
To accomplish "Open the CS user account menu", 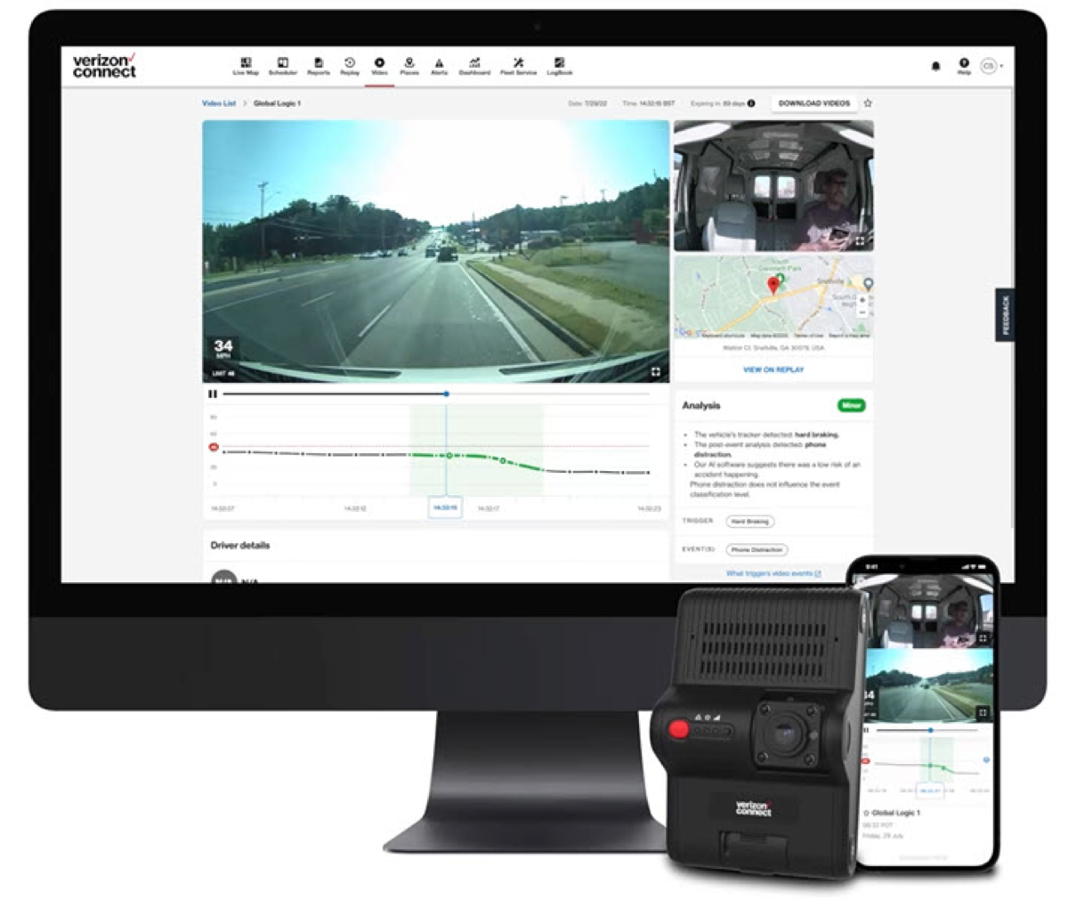I will [991, 66].
